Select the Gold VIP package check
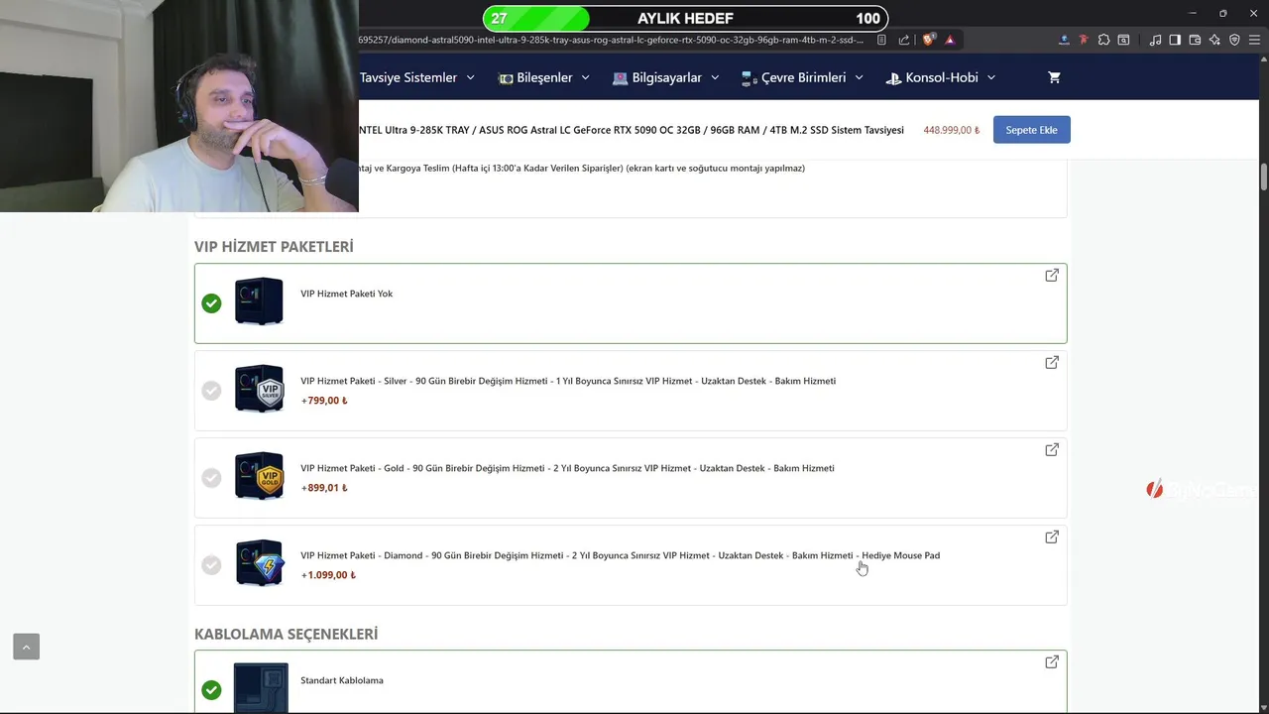Image resolution: width=1269 pixels, height=714 pixels. [x=211, y=478]
